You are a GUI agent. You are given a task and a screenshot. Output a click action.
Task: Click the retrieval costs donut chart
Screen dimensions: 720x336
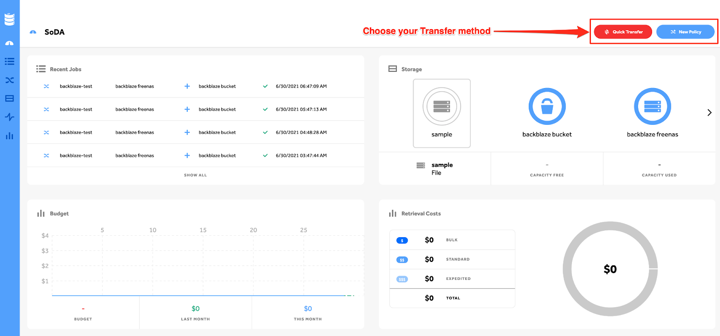[x=610, y=269]
